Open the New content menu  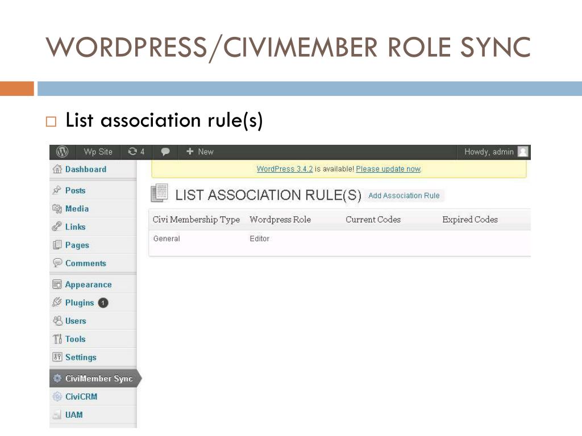(206, 152)
